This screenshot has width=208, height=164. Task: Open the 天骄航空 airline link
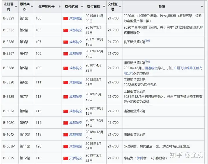[76, 158]
